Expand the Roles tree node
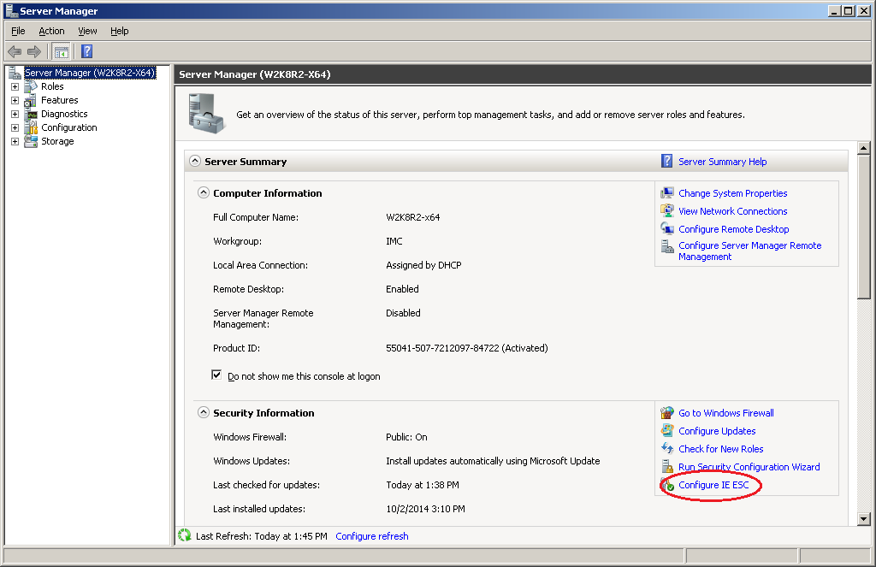This screenshot has height=567, width=876. pyautogui.click(x=15, y=86)
